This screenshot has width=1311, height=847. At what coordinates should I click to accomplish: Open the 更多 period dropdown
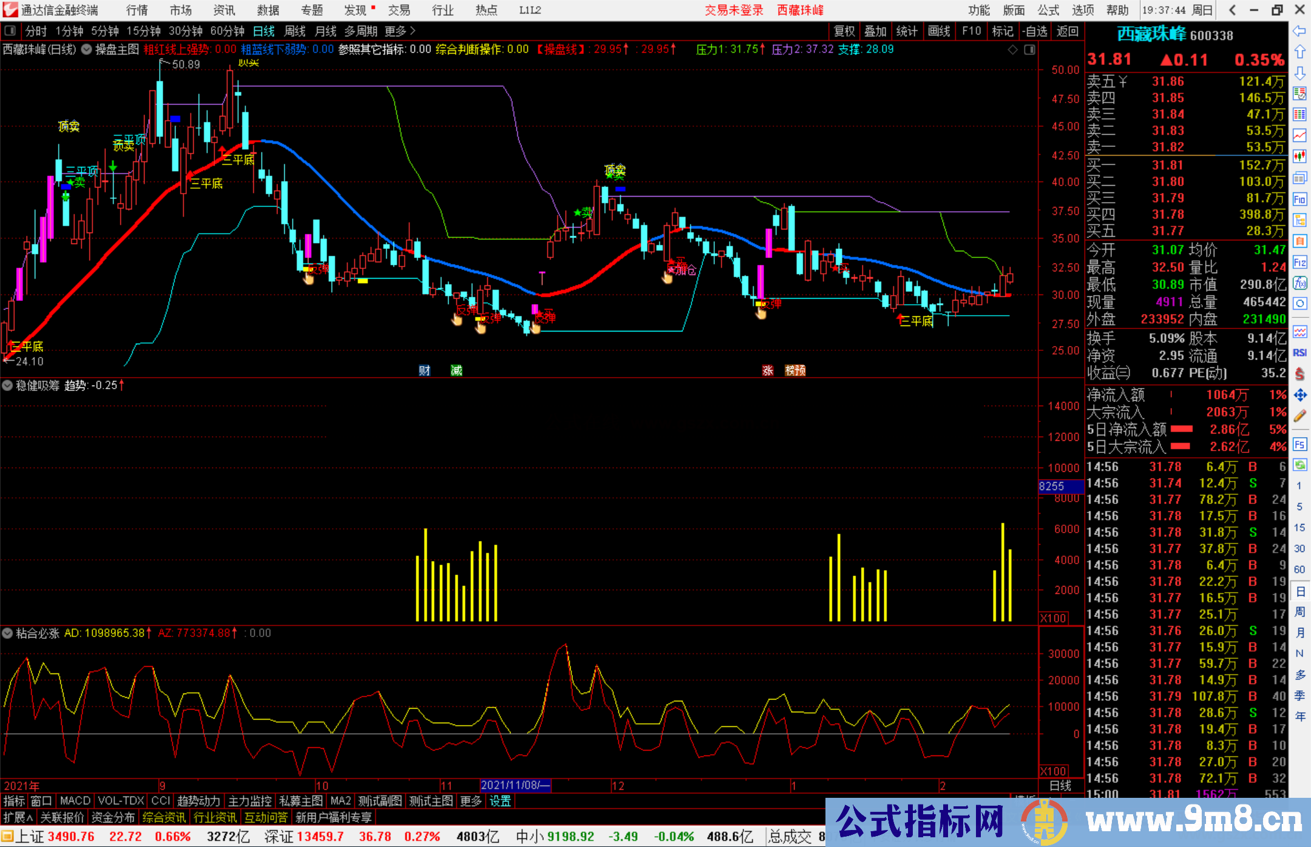[x=395, y=31]
